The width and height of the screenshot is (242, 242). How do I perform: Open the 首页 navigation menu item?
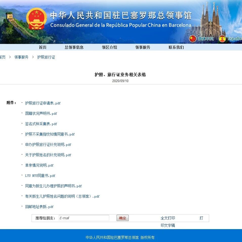(42, 47)
